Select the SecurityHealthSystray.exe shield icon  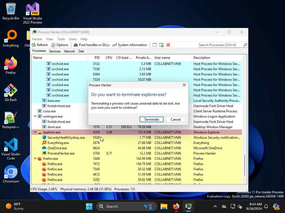tap(44, 137)
